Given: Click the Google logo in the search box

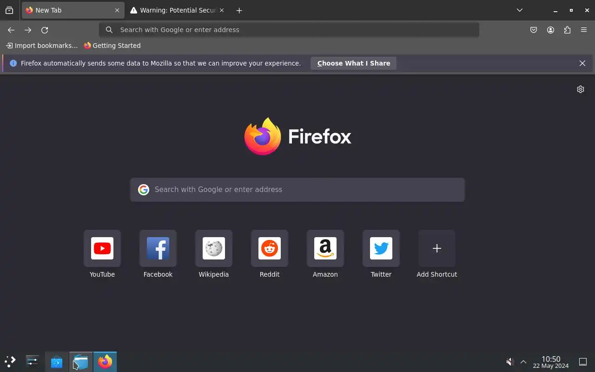Looking at the screenshot, I should [144, 190].
